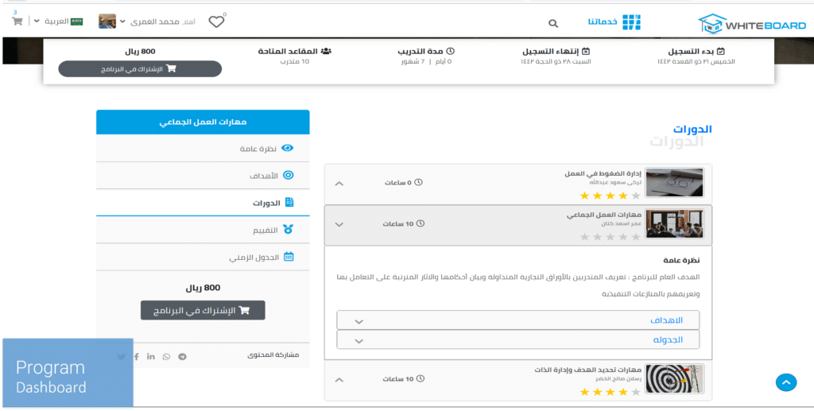
Task: Click the sidebar الإشتراك في البرنامج button
Action: point(203,310)
